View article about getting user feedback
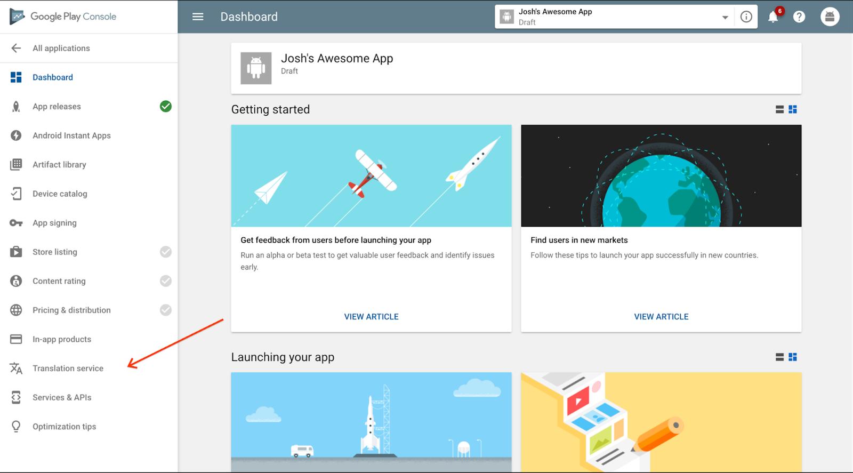 [371, 317]
